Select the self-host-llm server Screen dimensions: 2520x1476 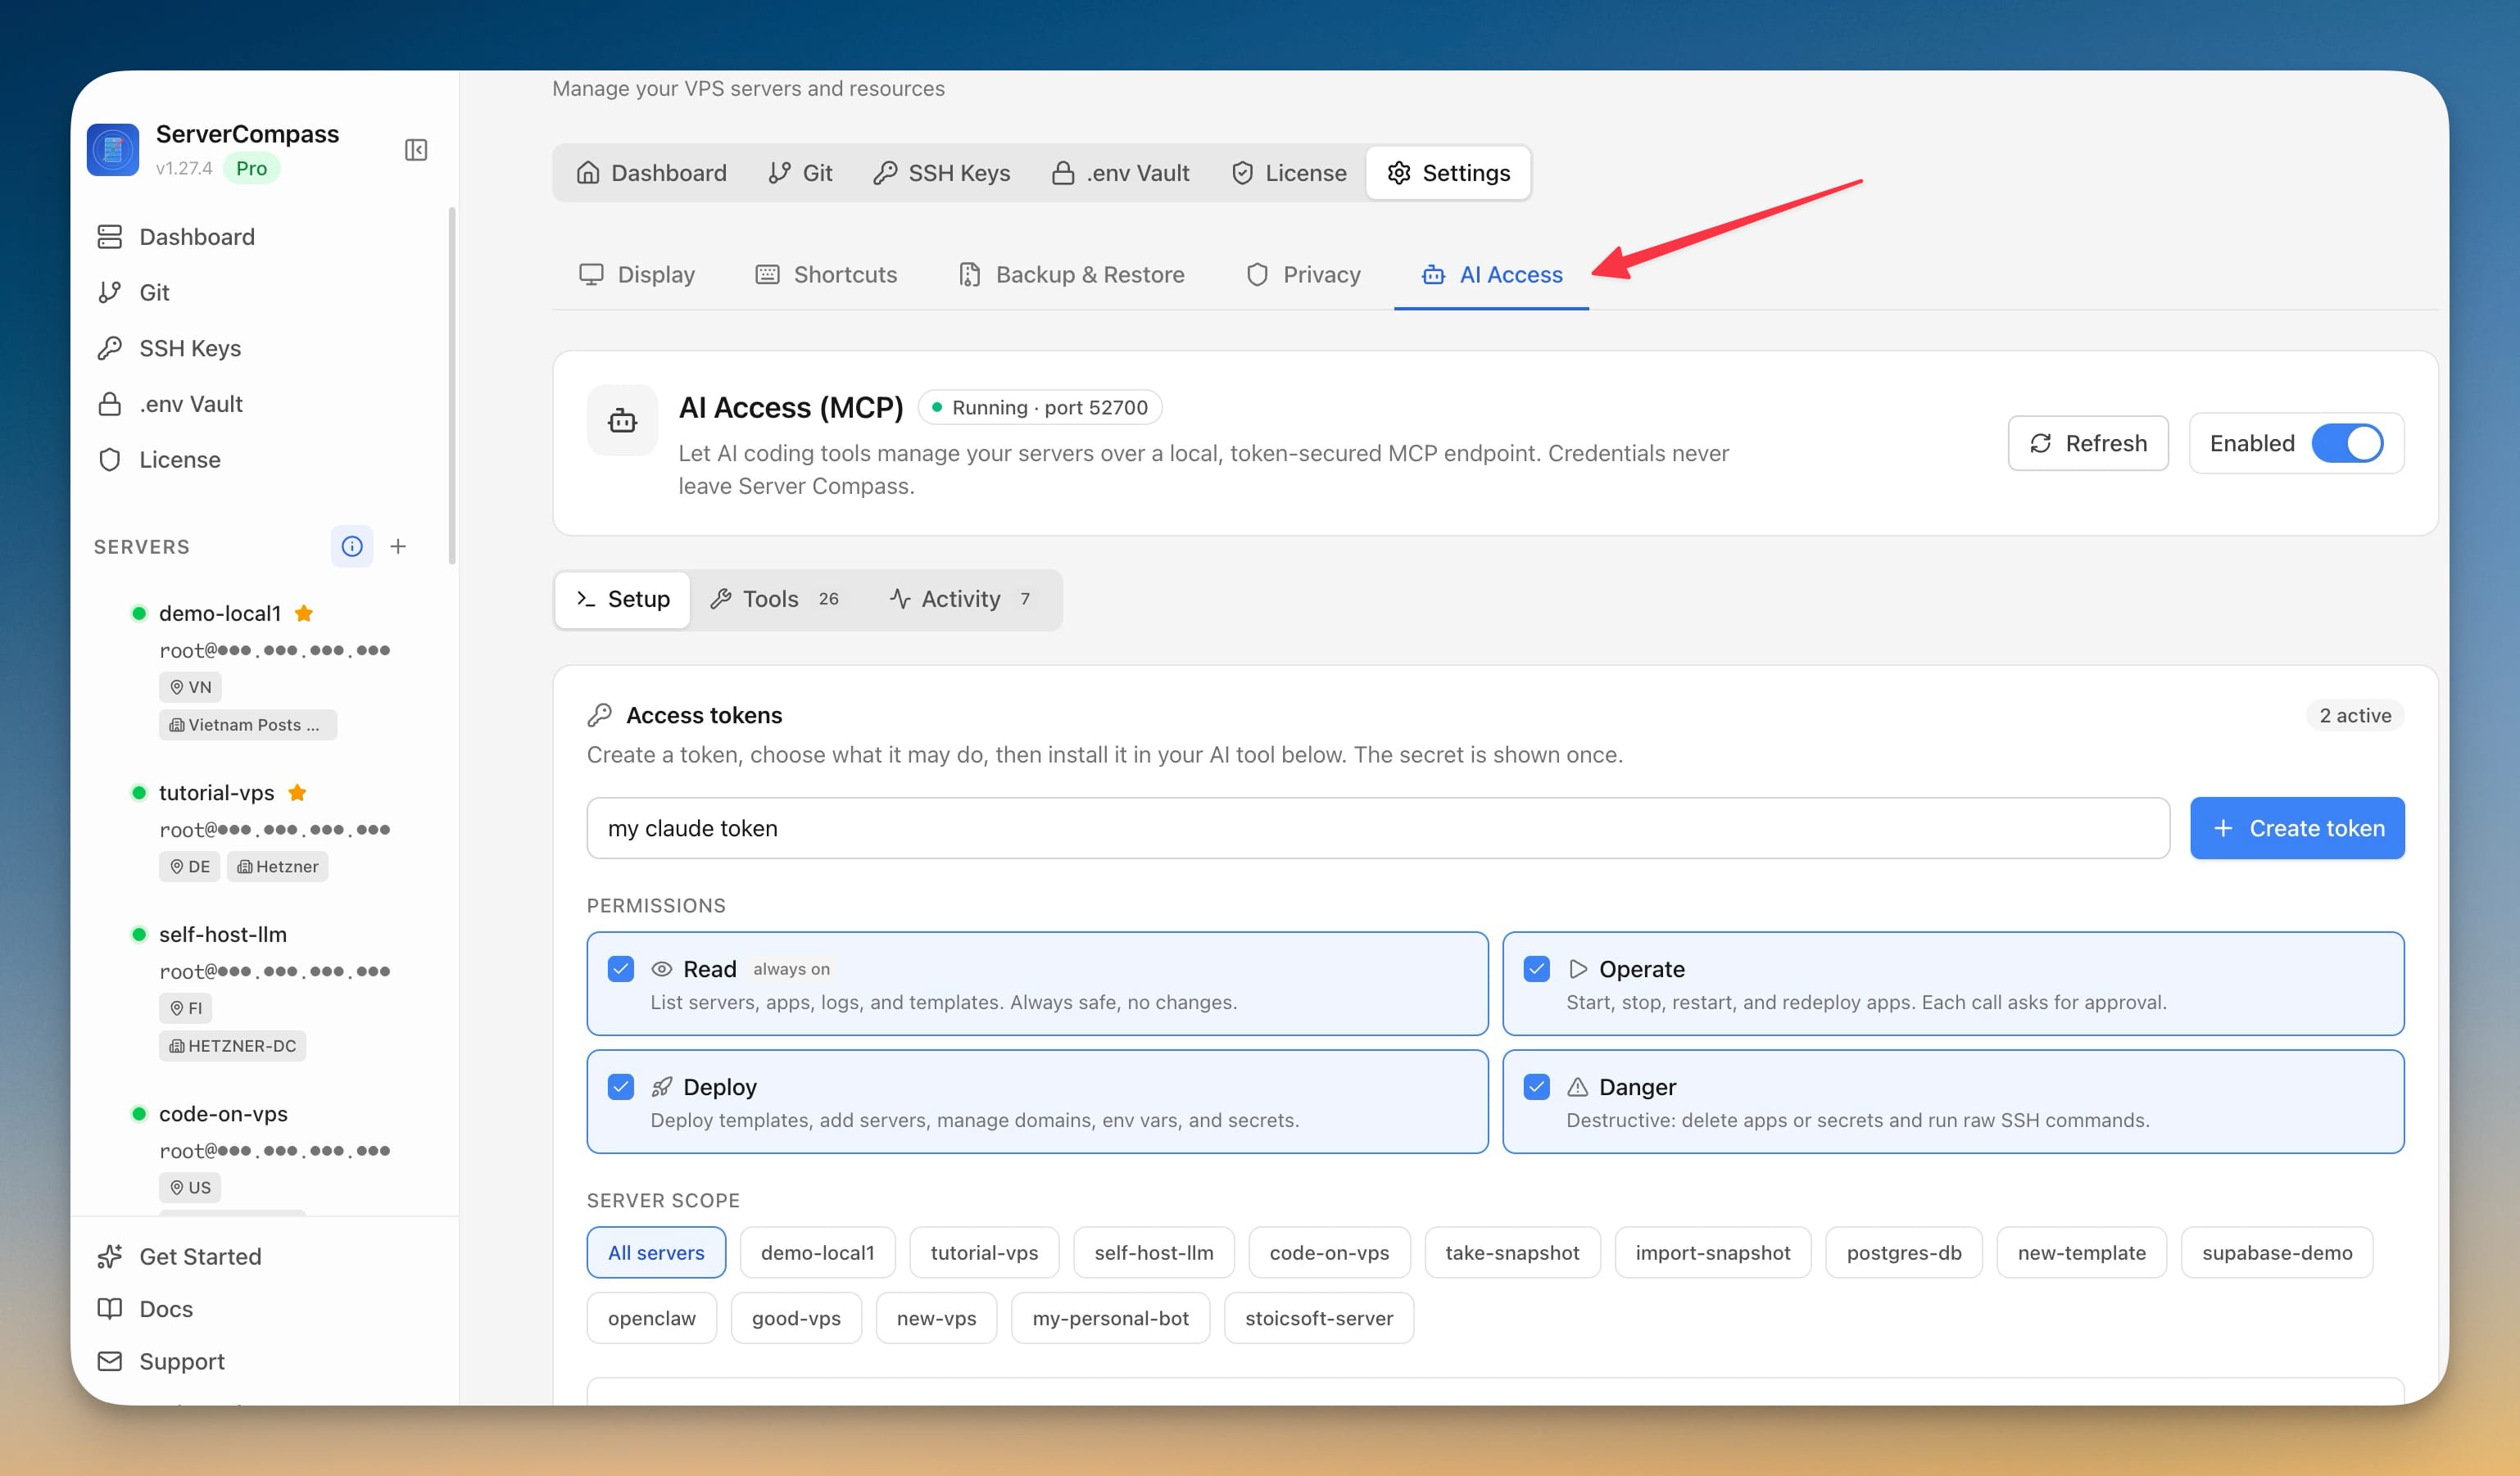pyautogui.click(x=223, y=934)
